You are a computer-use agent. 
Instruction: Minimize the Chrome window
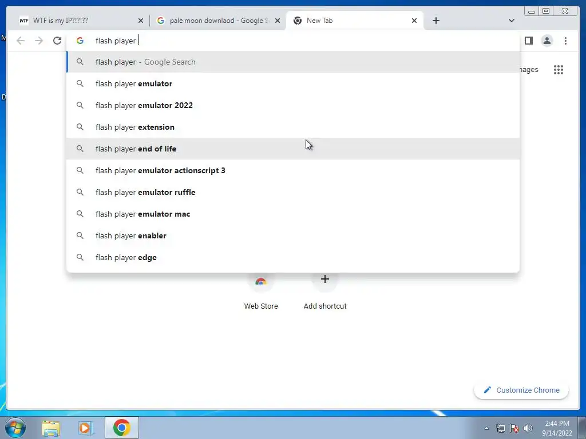tap(532, 11)
